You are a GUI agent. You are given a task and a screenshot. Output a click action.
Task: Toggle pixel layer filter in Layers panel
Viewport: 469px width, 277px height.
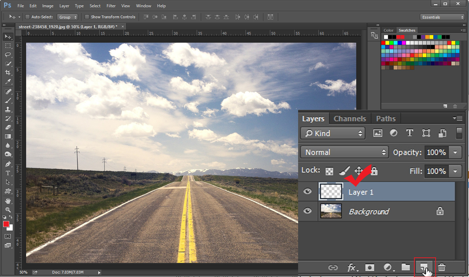point(378,133)
